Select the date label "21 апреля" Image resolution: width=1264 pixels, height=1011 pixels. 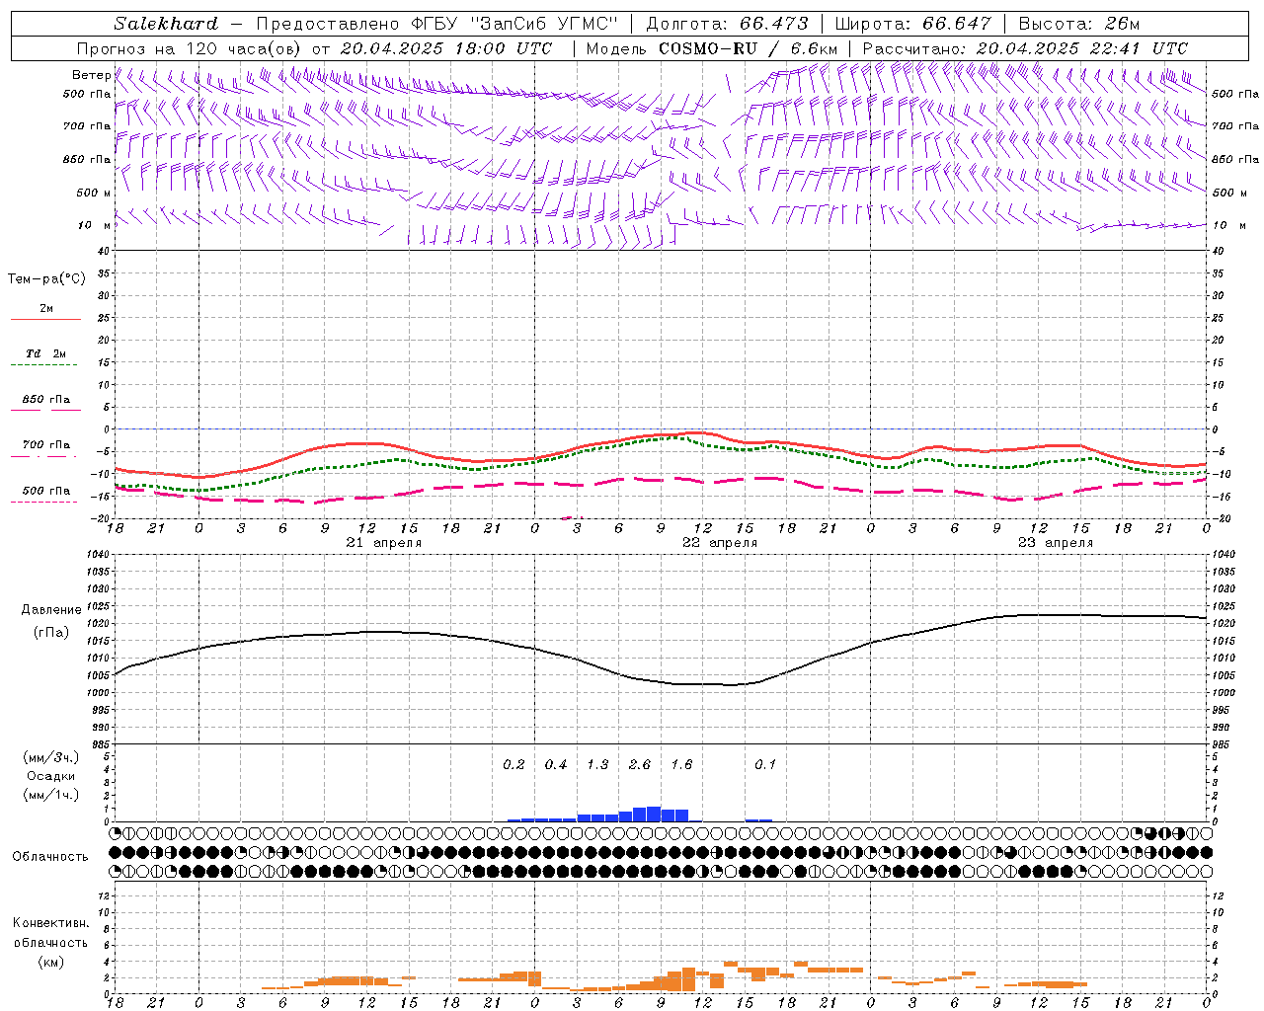(x=384, y=543)
